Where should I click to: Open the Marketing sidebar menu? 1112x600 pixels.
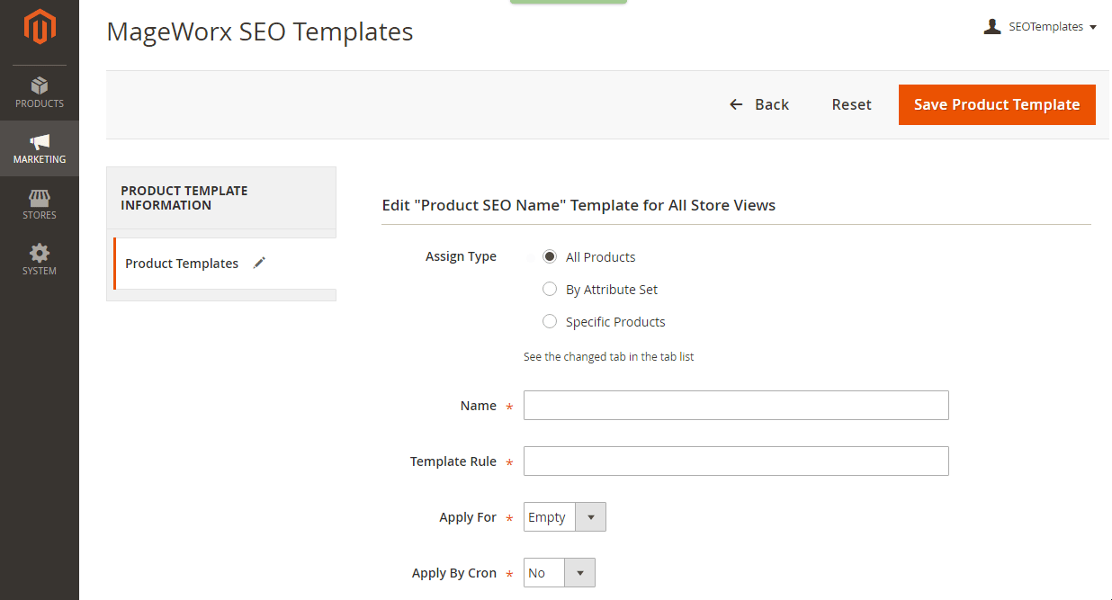pos(40,148)
